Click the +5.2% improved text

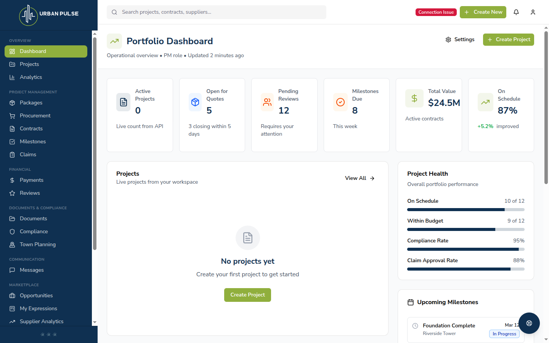point(498,127)
